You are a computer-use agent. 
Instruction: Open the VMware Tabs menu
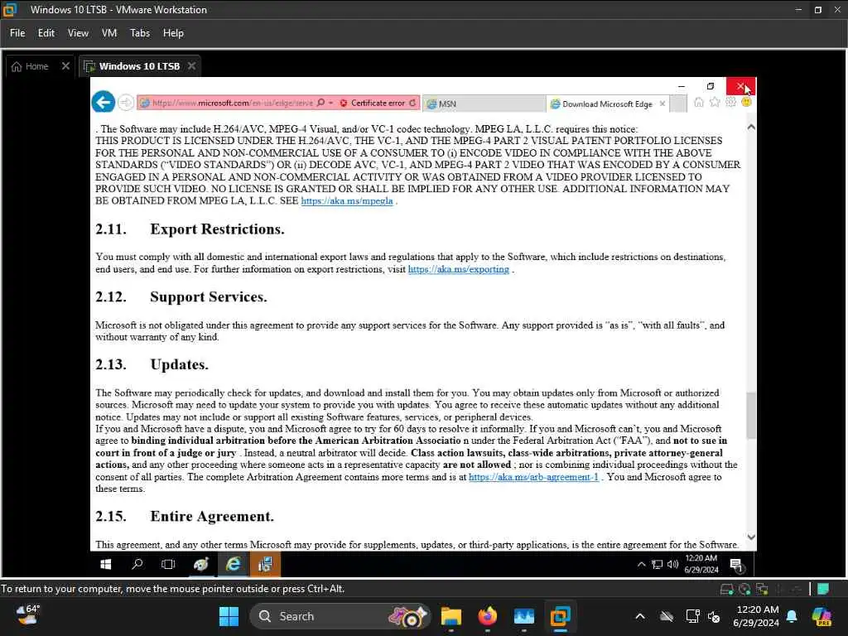point(139,33)
